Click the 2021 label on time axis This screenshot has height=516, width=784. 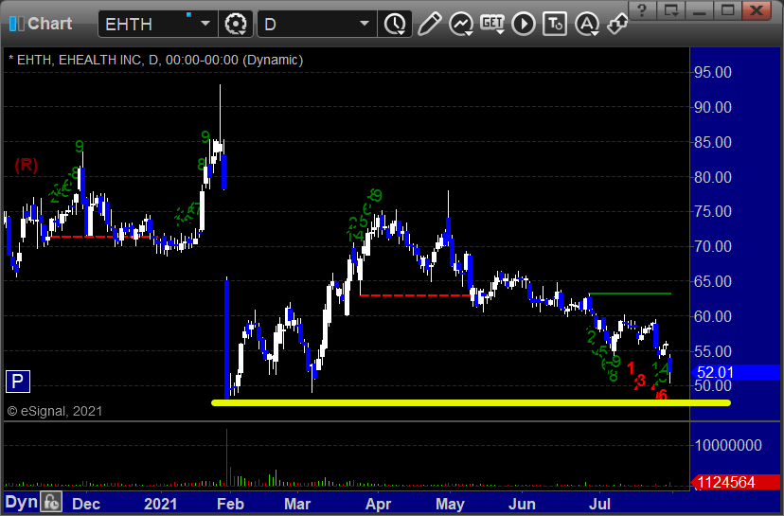coord(161,504)
